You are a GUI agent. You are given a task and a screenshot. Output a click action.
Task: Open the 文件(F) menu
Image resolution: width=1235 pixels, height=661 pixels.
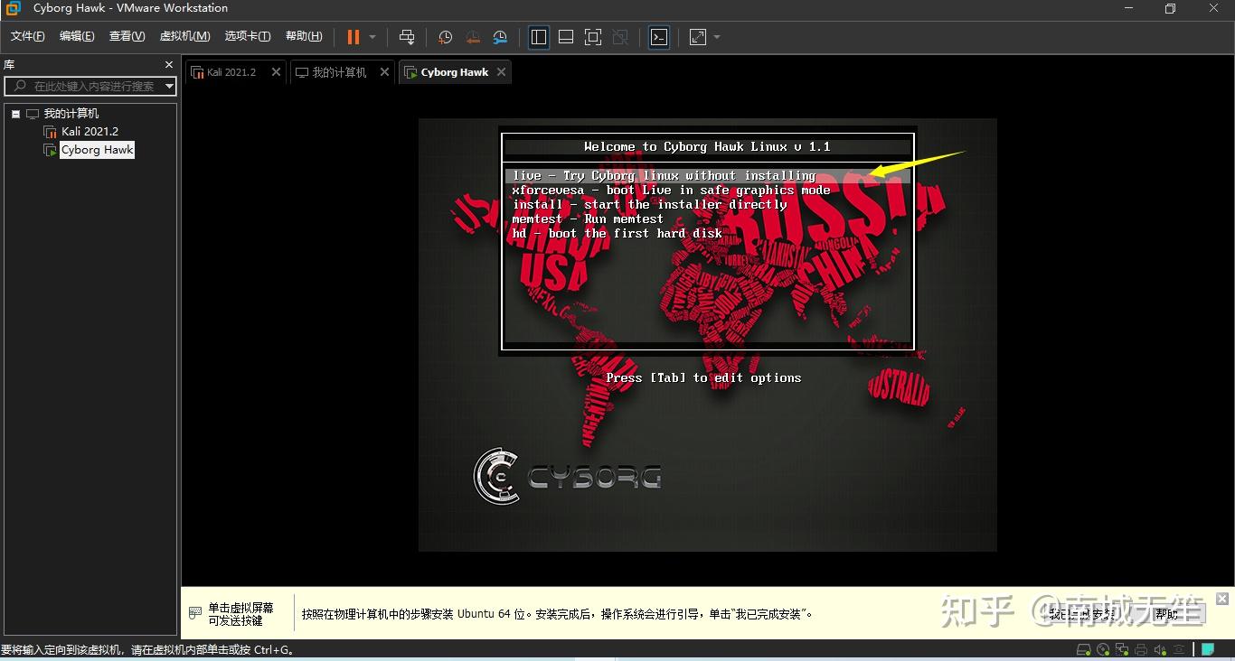coord(28,36)
